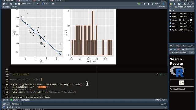Expand insert chunk language dropdown

click(141, 4)
